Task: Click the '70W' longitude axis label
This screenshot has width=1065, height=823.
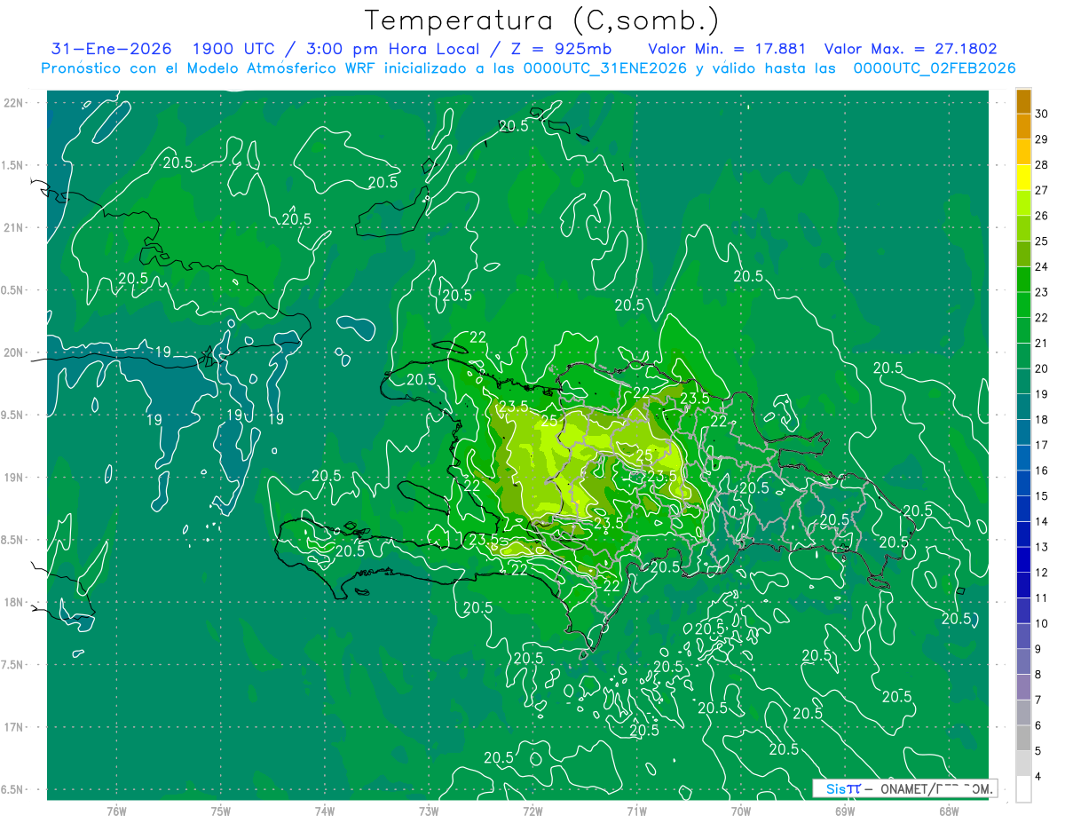Action: coord(741,812)
